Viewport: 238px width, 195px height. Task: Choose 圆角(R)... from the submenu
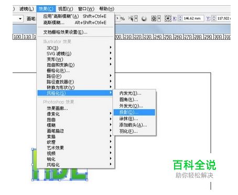[134, 100]
